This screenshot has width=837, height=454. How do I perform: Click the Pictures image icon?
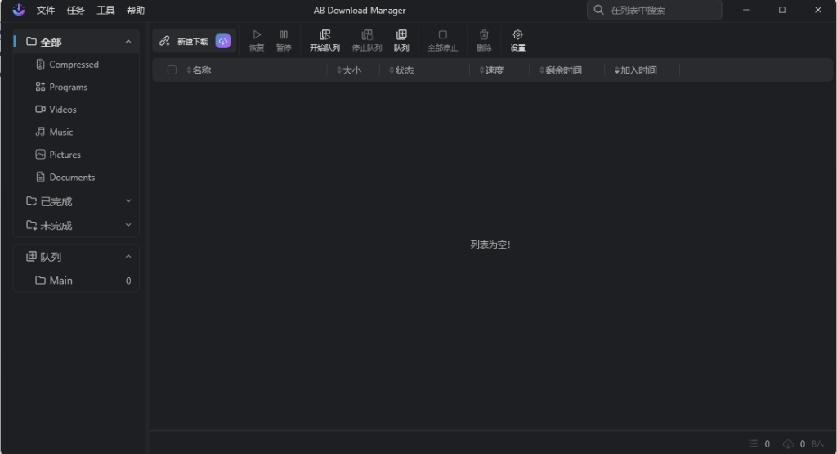[40, 154]
